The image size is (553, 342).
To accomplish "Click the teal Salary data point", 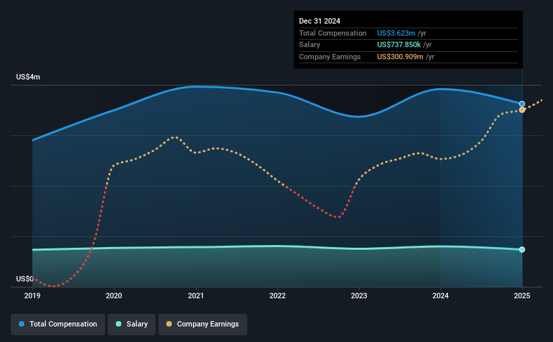I will tap(522, 250).
